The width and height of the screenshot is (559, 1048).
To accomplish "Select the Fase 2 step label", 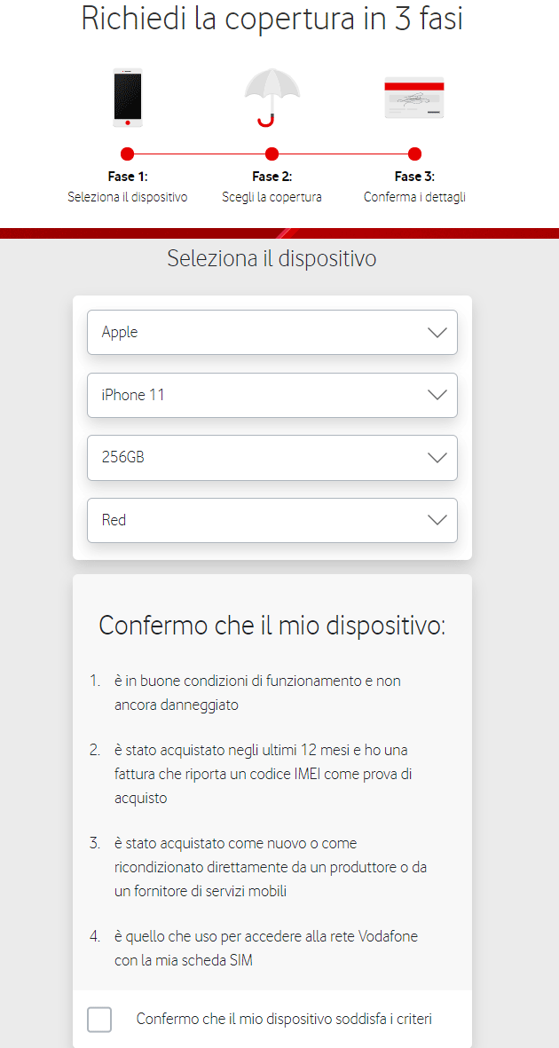I will coord(272,177).
